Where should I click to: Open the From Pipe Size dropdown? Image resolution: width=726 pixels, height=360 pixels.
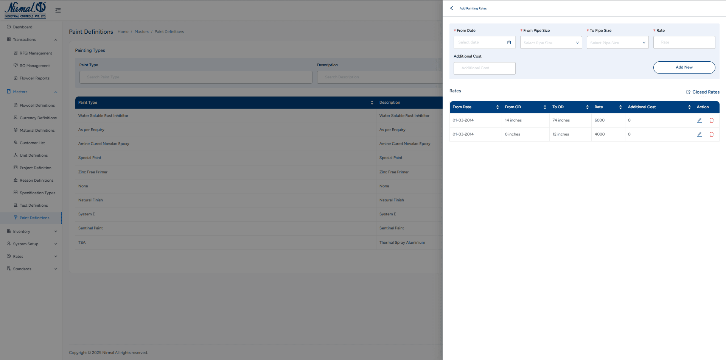coord(551,43)
